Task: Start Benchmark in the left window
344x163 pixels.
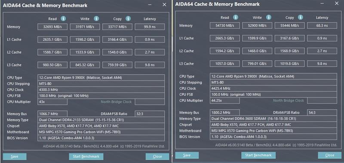Action: (86, 157)
